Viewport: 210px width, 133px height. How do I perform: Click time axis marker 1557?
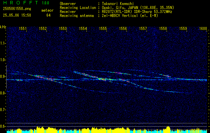143,28
